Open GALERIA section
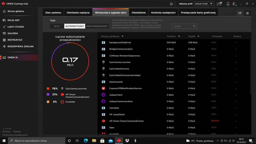The height and width of the screenshot is (144, 256). 10,33
